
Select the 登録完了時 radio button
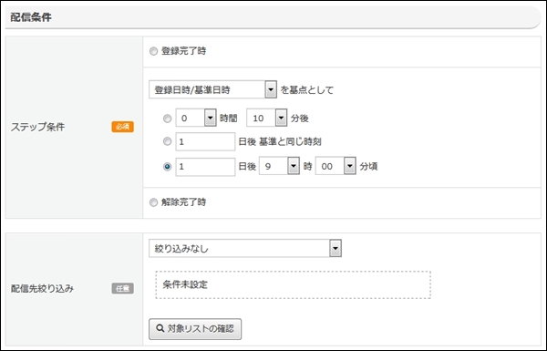pos(153,51)
